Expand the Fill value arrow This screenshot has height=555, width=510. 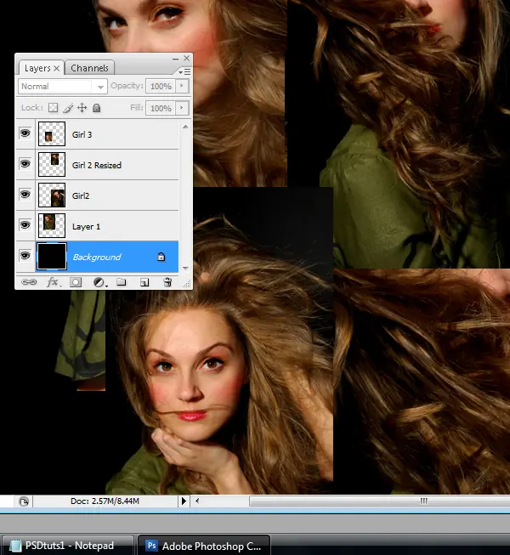tap(182, 108)
